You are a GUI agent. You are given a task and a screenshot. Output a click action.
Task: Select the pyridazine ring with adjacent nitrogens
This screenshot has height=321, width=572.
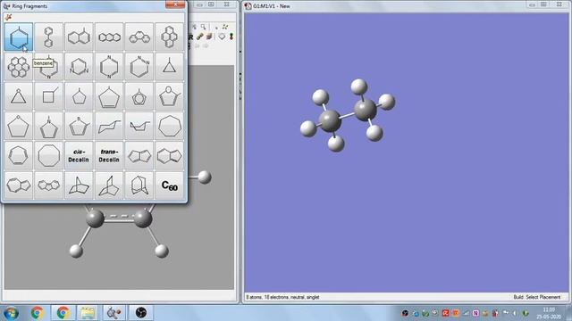pyautogui.click(x=139, y=67)
